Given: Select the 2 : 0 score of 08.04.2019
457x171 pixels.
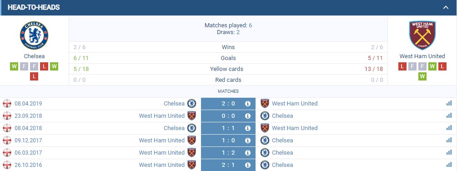Looking at the screenshot, I should coord(228,104).
